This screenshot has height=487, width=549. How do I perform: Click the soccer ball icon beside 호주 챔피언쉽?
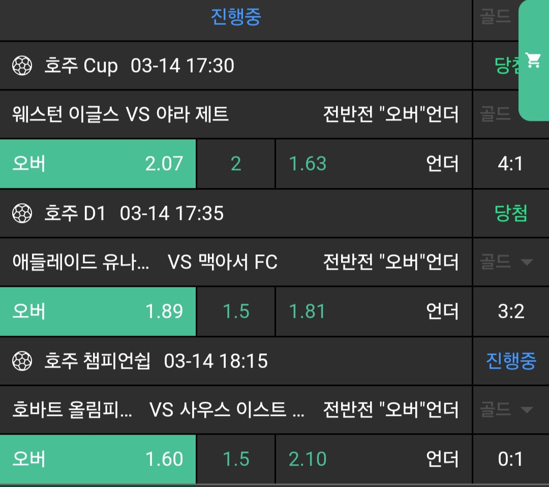pyautogui.click(x=22, y=362)
